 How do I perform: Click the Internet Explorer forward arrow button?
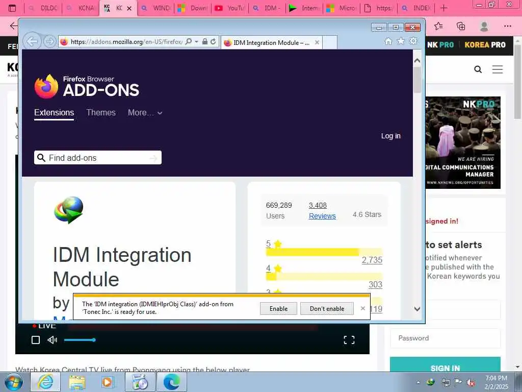(50, 42)
